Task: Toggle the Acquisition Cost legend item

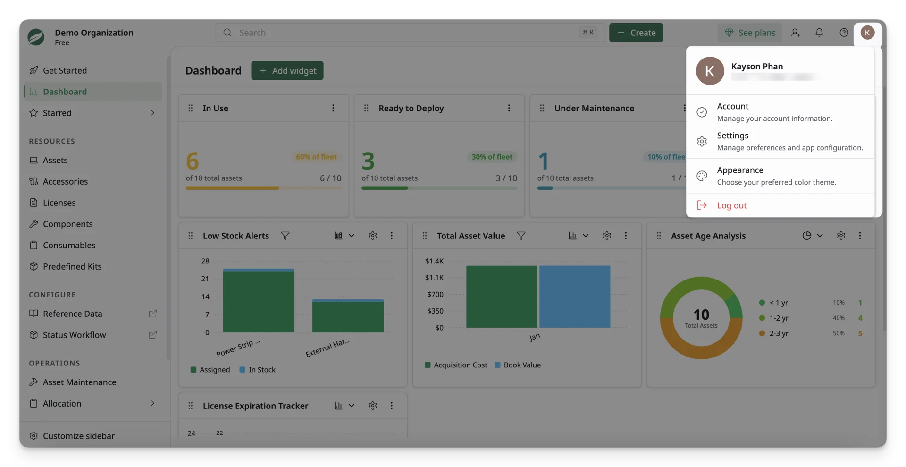Action: 456,365
